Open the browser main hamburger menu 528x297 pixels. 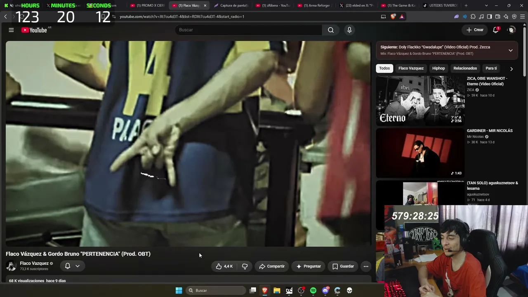[522, 16]
